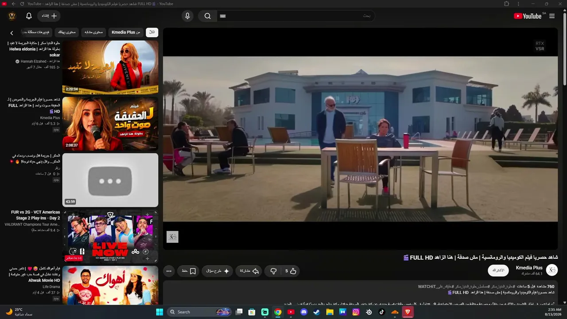Open Discord from the taskbar
Viewport: 567px width, 319px height.
tap(303, 312)
